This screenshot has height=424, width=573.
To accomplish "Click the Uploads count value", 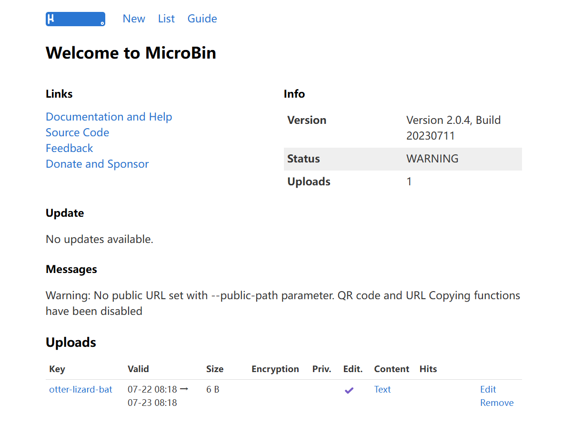I will pyautogui.click(x=409, y=182).
